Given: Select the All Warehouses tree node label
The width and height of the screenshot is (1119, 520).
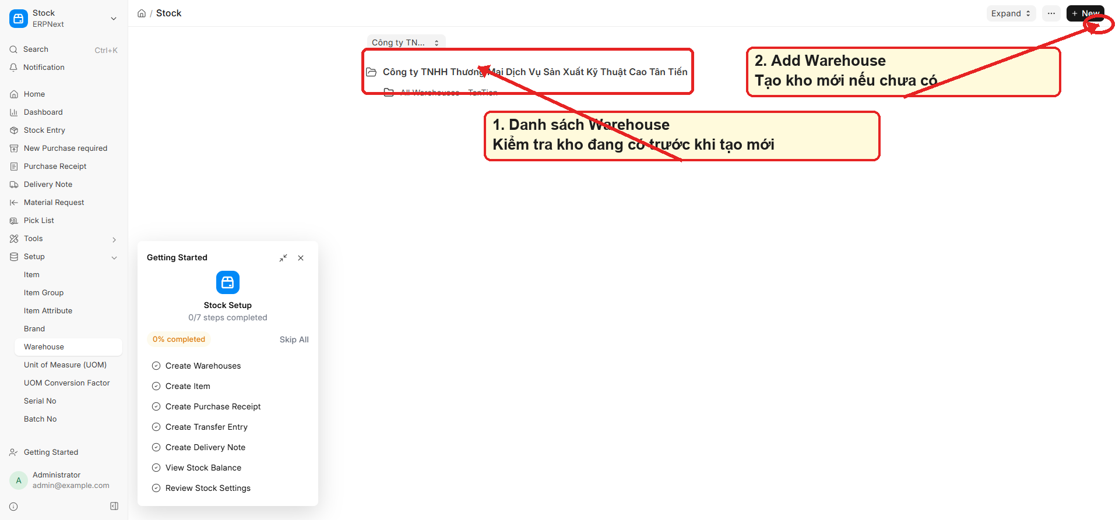Looking at the screenshot, I should coord(449,93).
